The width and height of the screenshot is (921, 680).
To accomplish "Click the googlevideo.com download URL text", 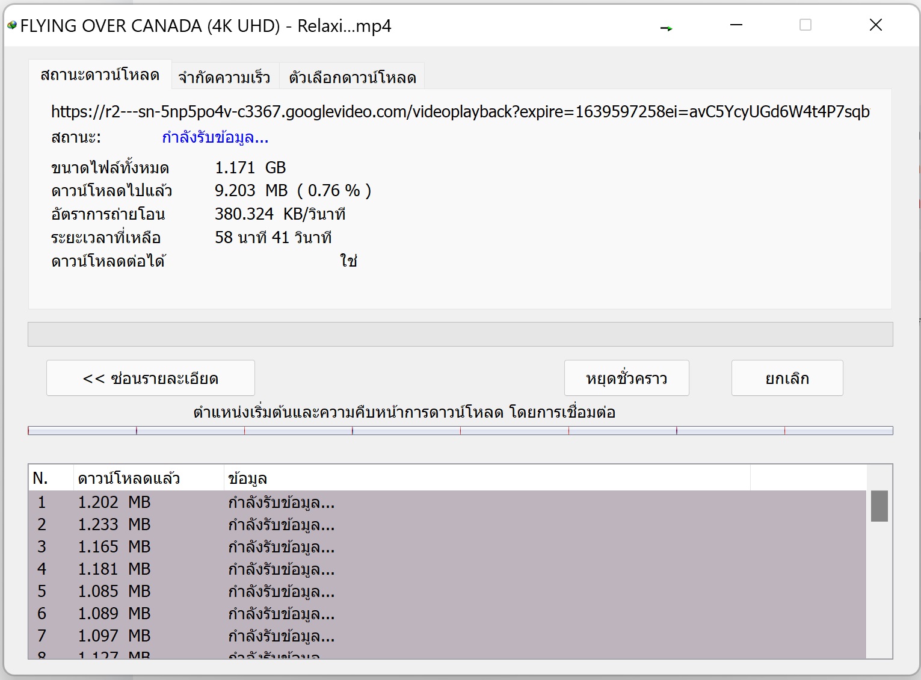I will point(460,112).
